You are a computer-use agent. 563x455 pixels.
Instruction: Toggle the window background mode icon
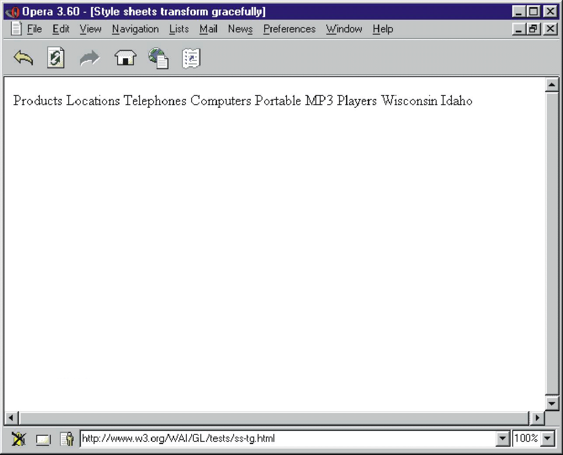[43, 438]
